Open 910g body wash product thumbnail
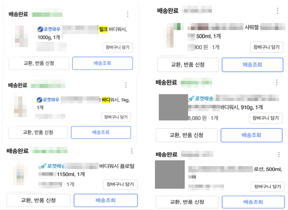 (x=173, y=107)
